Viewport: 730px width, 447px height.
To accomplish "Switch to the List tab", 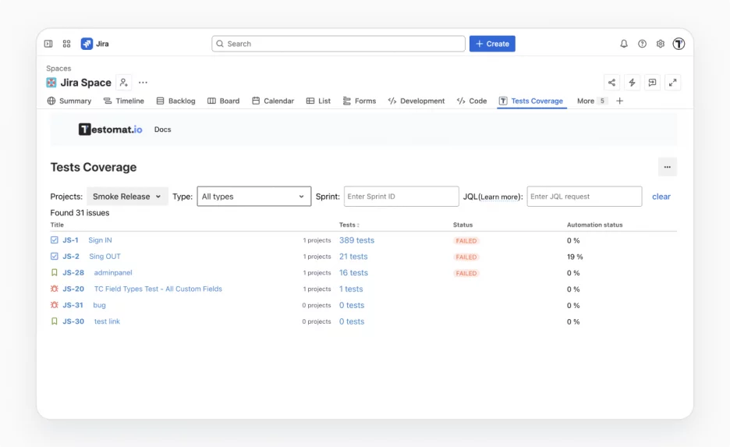I will tap(318, 101).
